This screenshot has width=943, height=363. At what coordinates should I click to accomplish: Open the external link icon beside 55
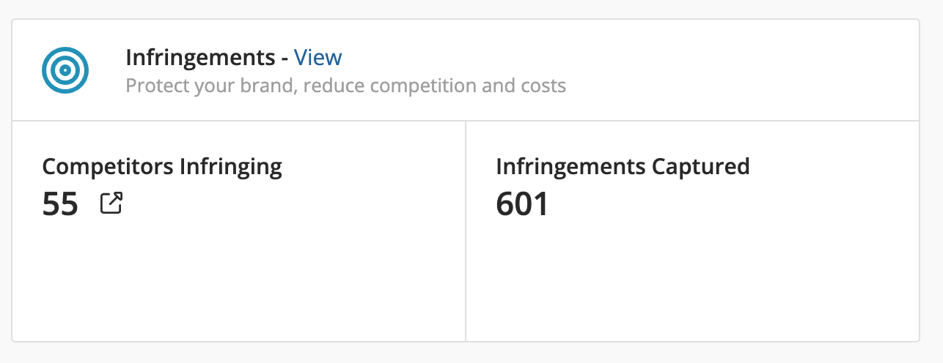111,203
